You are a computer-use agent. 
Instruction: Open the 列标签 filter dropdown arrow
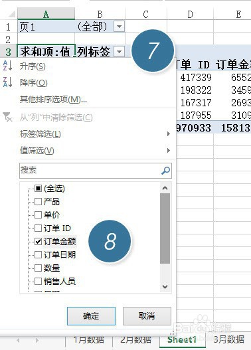(119, 52)
